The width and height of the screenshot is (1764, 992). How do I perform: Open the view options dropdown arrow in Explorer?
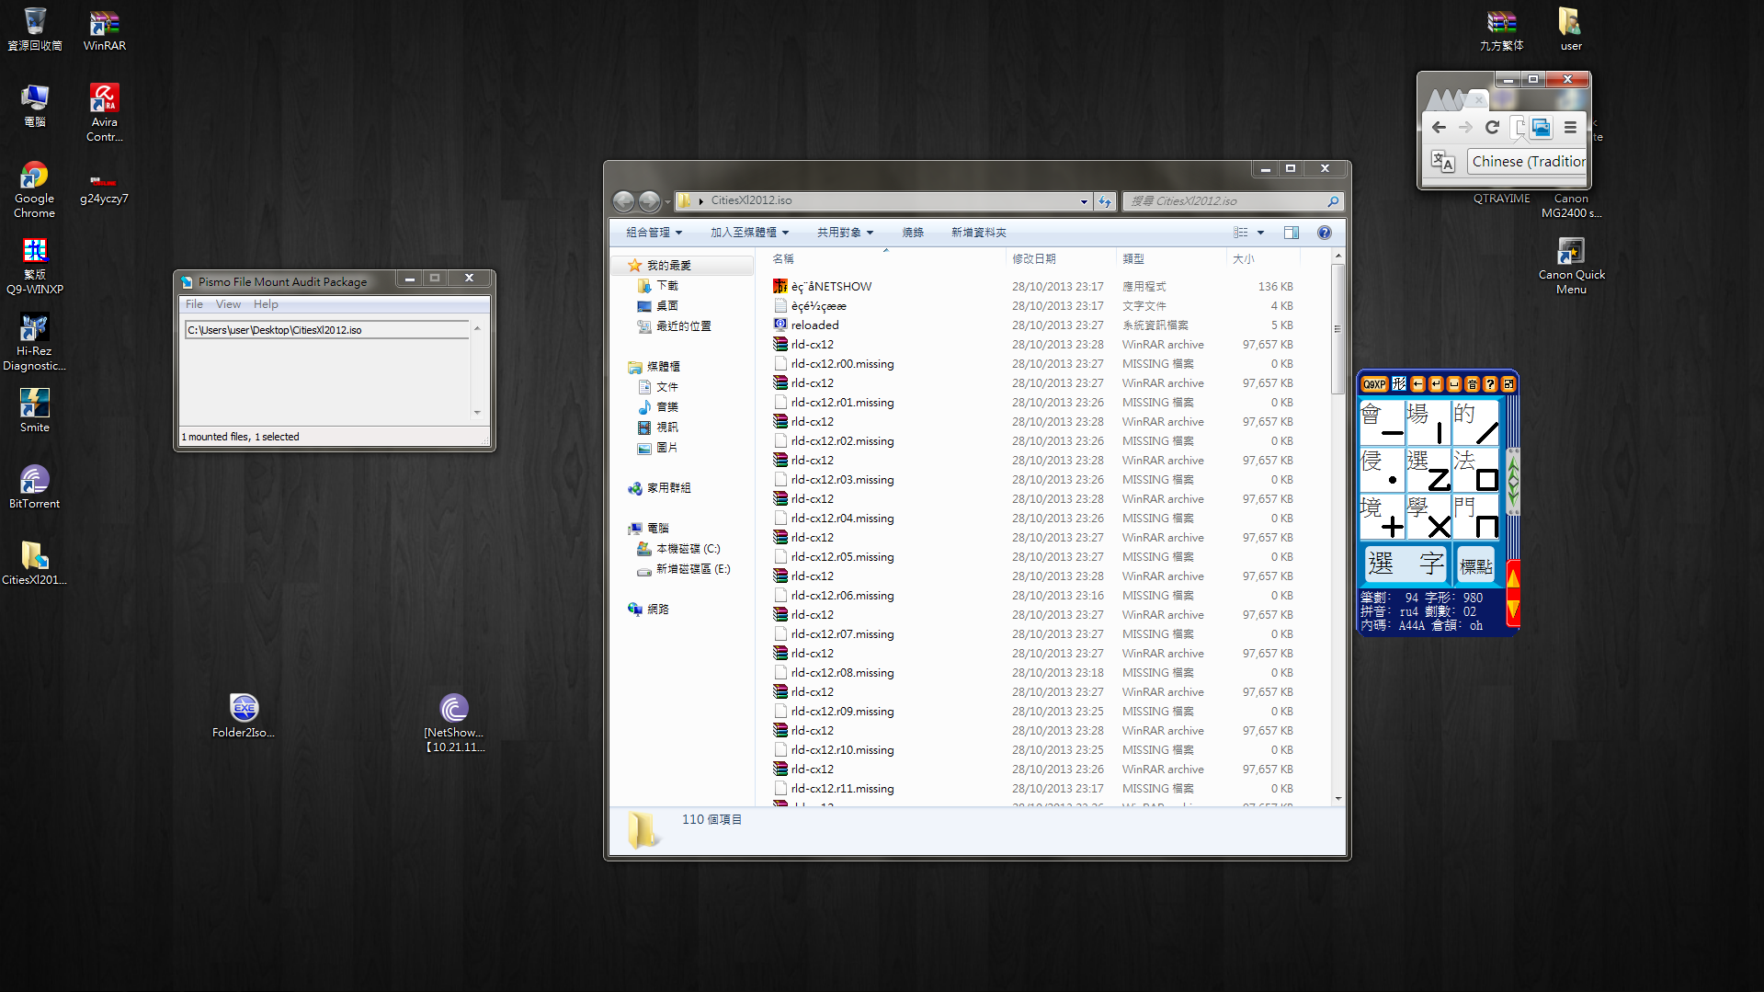tap(1260, 233)
